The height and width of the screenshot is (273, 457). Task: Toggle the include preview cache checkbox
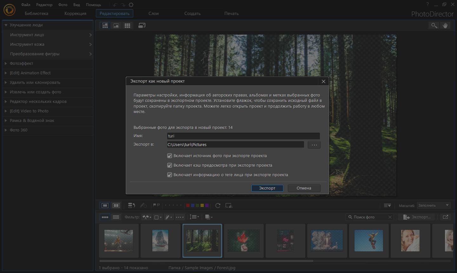[x=169, y=165]
